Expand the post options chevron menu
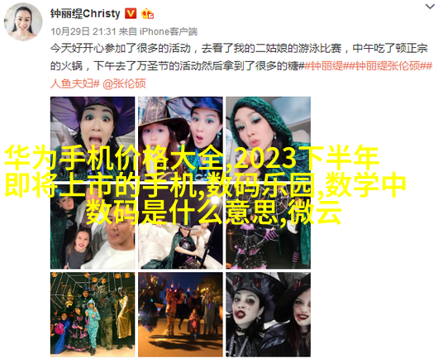 (430, 7)
